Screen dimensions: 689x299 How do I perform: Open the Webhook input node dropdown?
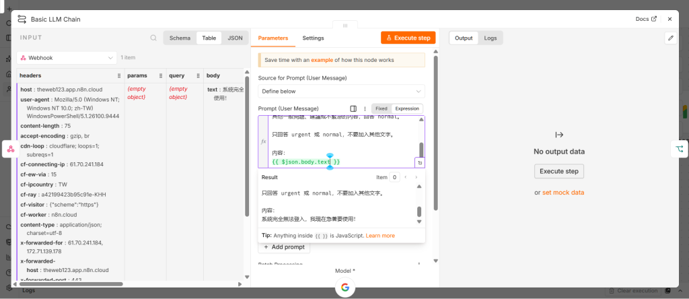pyautogui.click(x=67, y=58)
